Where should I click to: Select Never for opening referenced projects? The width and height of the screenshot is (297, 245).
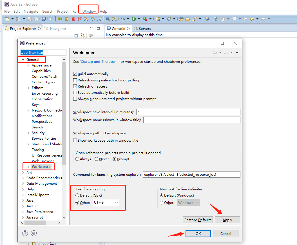[x=96, y=159]
